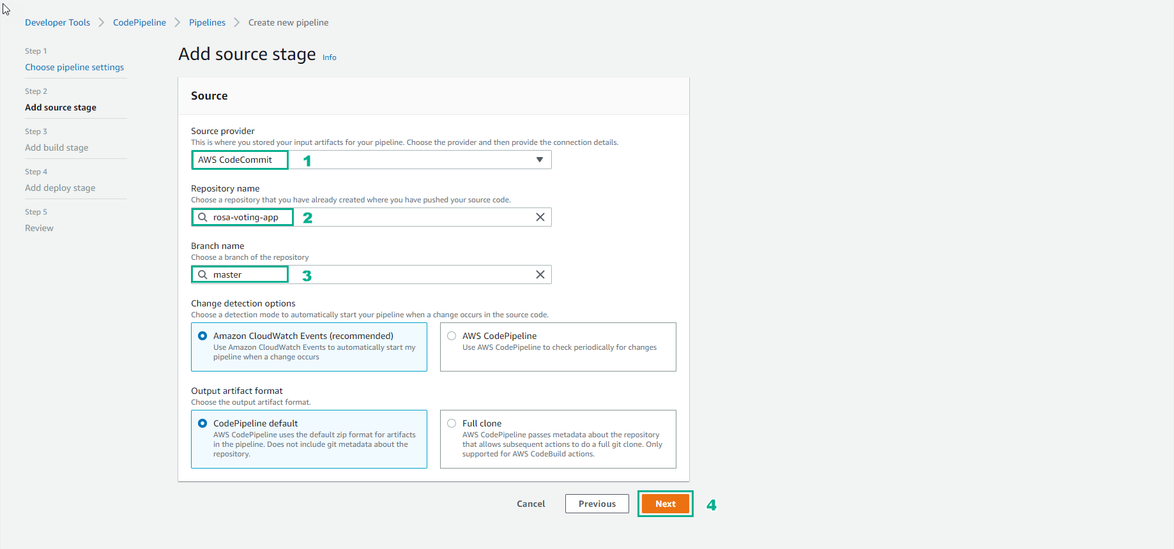Click the search icon in Repository name field
Screen dimensions: 1174x549
pyautogui.click(x=202, y=217)
